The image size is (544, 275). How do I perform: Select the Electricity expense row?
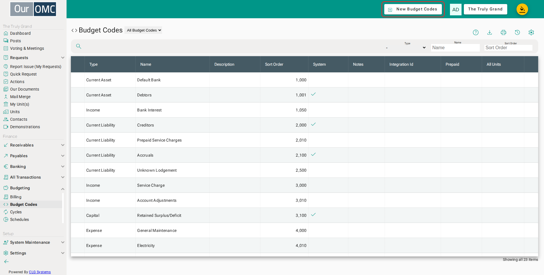coord(304,245)
